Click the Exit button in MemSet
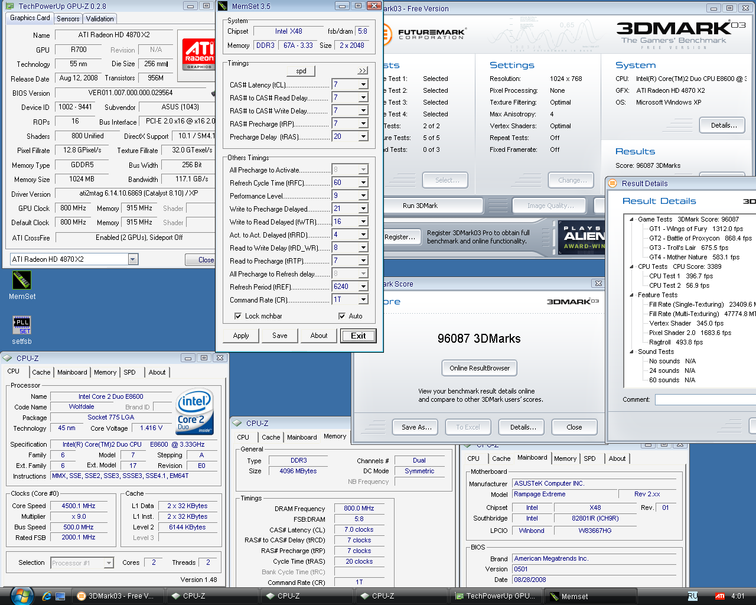This screenshot has height=605, width=756. 359,336
